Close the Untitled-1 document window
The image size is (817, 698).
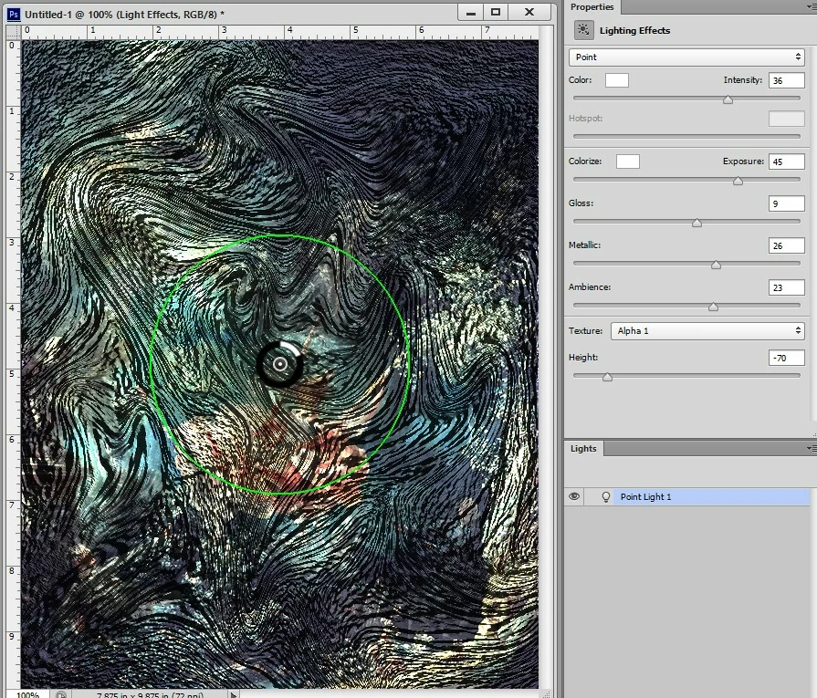pyautogui.click(x=529, y=13)
